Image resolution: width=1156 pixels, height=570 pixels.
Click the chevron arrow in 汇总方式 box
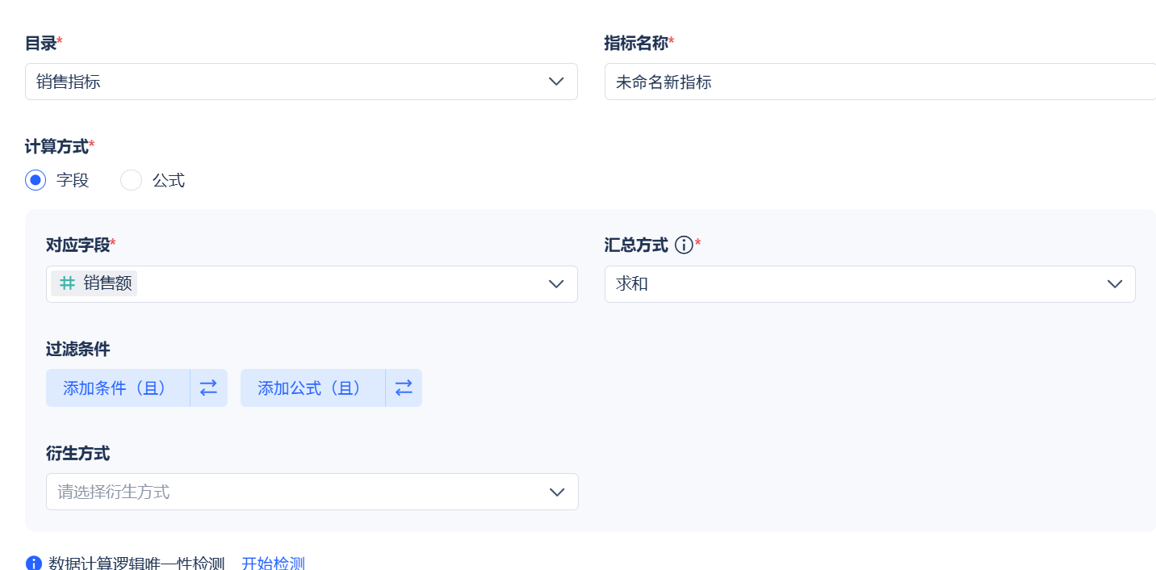(x=1115, y=284)
